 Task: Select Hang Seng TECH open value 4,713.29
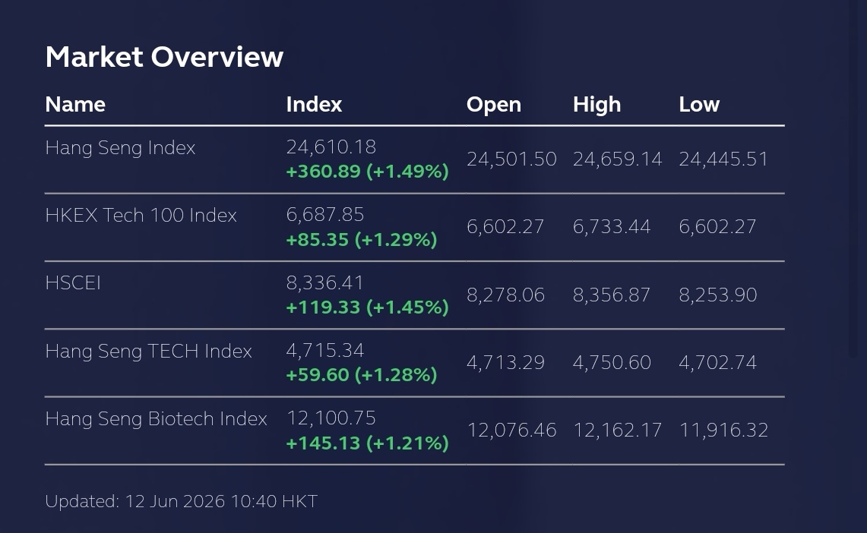506,363
